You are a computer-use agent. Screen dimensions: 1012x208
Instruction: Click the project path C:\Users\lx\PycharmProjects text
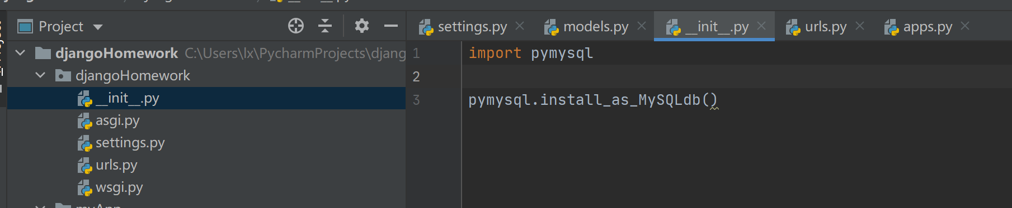295,53
